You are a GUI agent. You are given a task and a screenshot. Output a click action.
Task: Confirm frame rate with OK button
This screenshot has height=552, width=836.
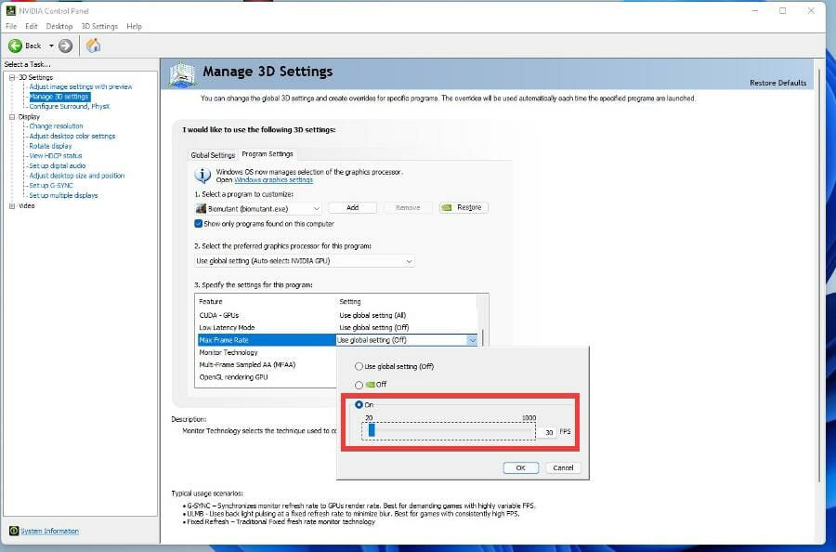[x=520, y=467]
